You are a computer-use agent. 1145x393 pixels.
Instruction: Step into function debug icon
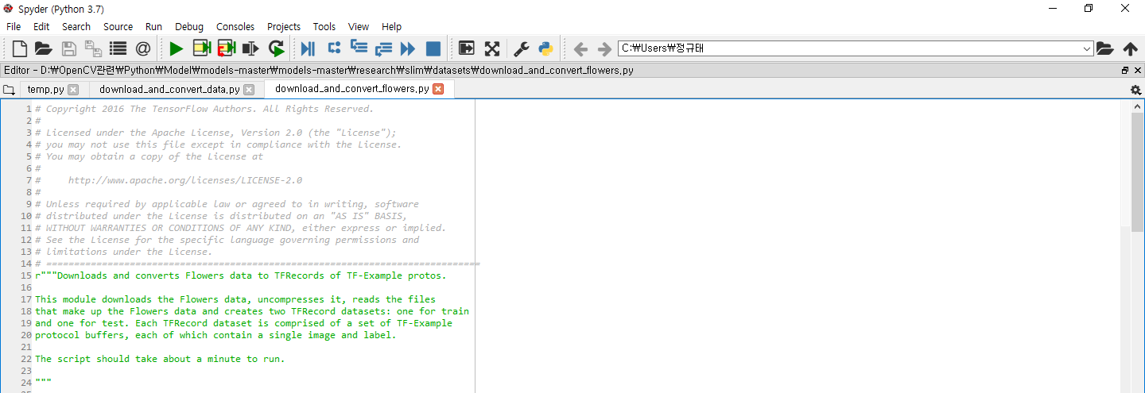coord(359,48)
